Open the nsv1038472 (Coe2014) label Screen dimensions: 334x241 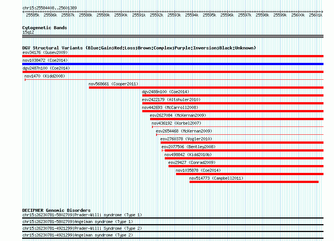pyautogui.click(x=45, y=60)
